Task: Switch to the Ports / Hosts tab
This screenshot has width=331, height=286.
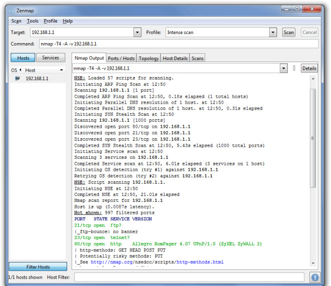Action: point(121,58)
